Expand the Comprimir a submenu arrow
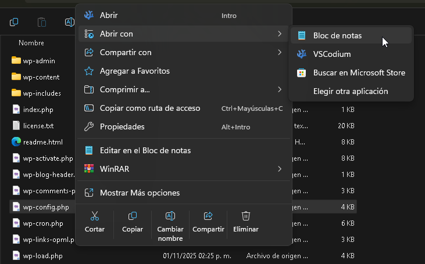The width and height of the screenshot is (425, 264). (x=280, y=89)
